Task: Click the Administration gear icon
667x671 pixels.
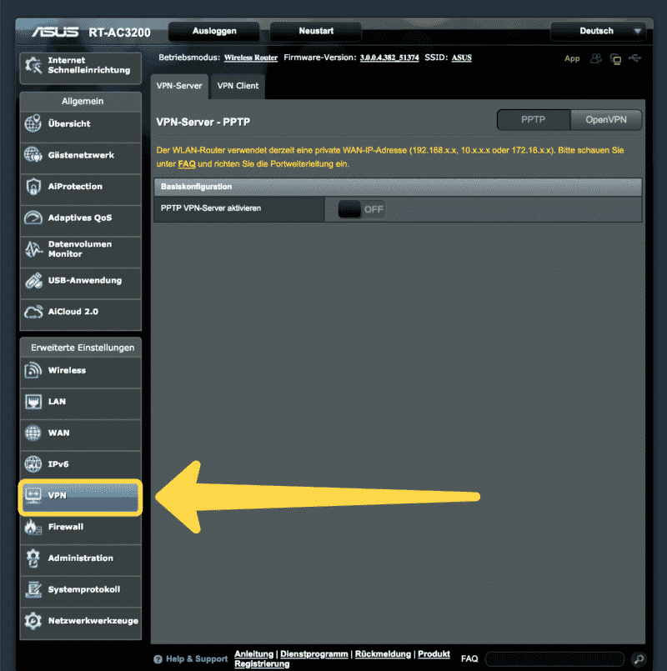Action: click(33, 558)
